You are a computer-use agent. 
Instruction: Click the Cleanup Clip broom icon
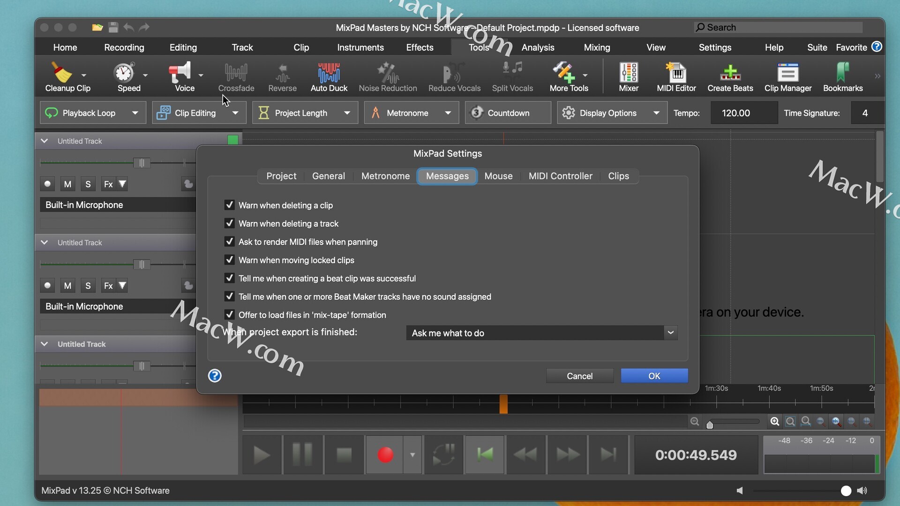61,73
